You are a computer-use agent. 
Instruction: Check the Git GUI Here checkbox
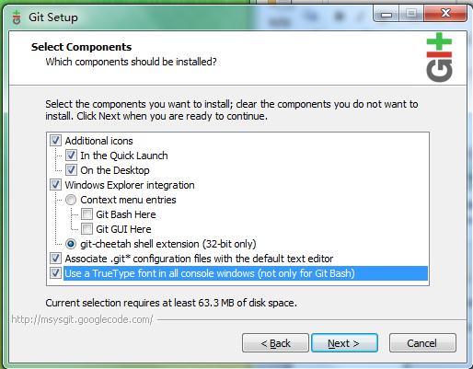[x=87, y=229]
